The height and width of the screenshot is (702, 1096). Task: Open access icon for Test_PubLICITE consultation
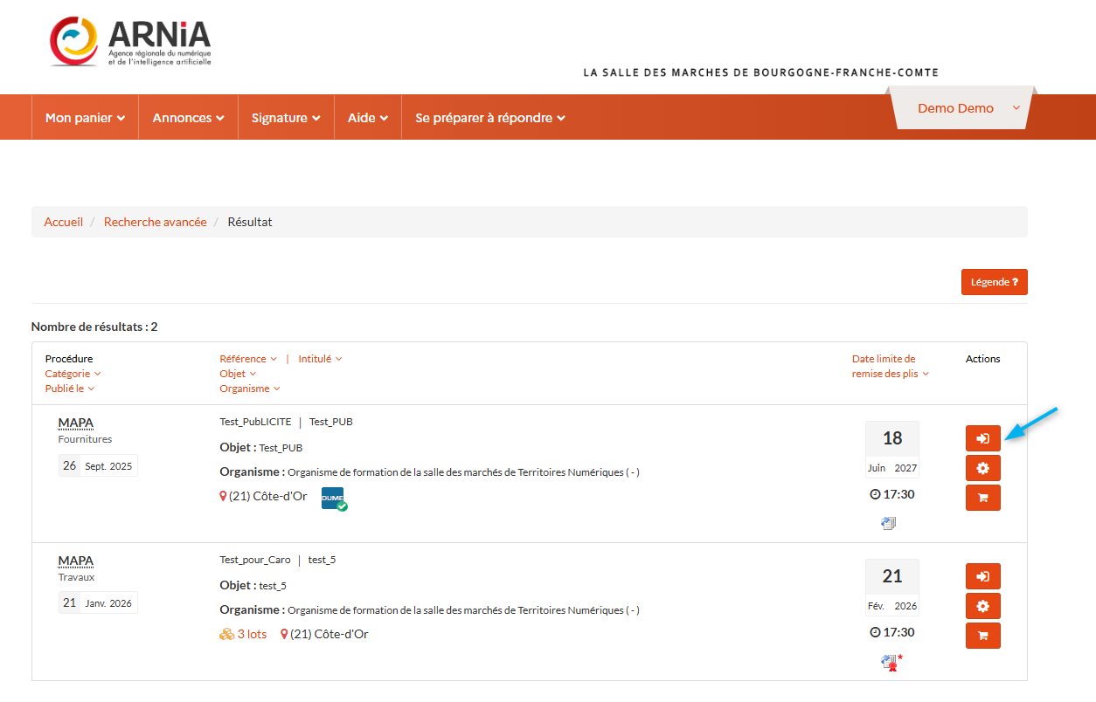click(982, 438)
